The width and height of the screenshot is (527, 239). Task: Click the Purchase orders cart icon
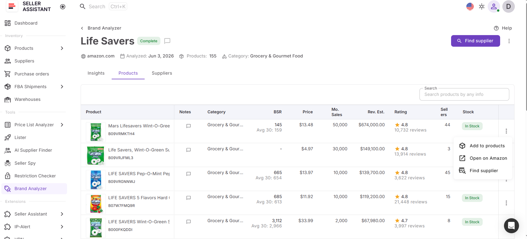(8, 74)
